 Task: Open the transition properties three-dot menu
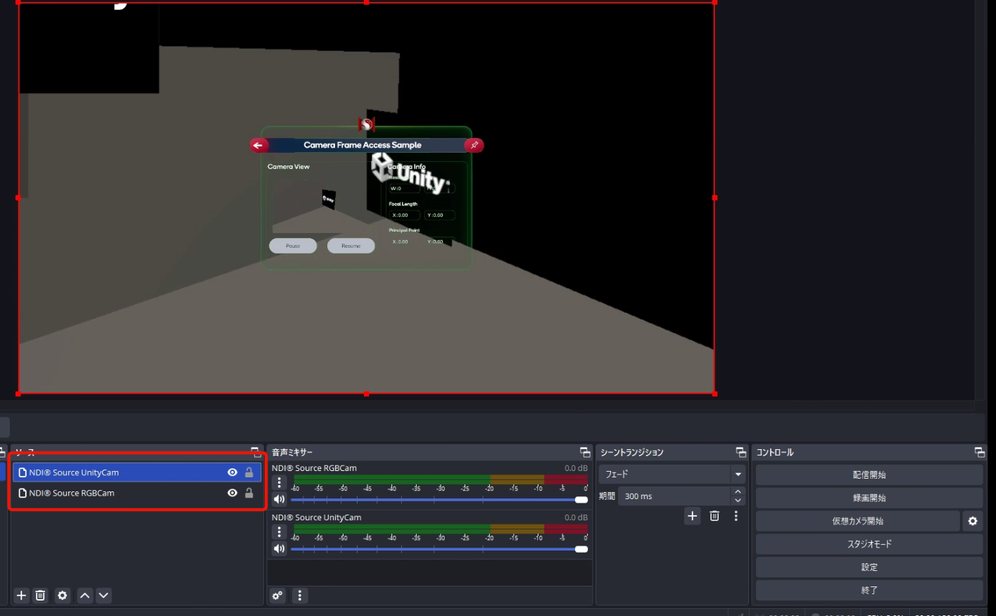tap(736, 516)
